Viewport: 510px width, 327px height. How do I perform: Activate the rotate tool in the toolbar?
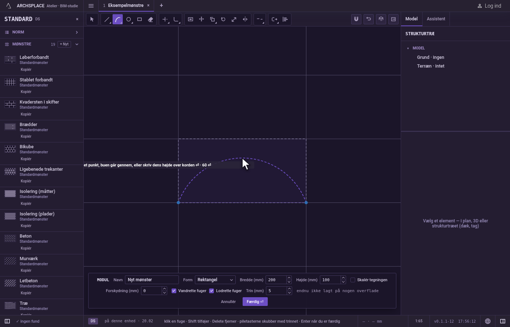pos(223,19)
